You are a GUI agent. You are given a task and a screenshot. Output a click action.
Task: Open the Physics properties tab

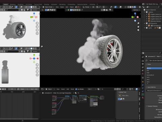143,88
